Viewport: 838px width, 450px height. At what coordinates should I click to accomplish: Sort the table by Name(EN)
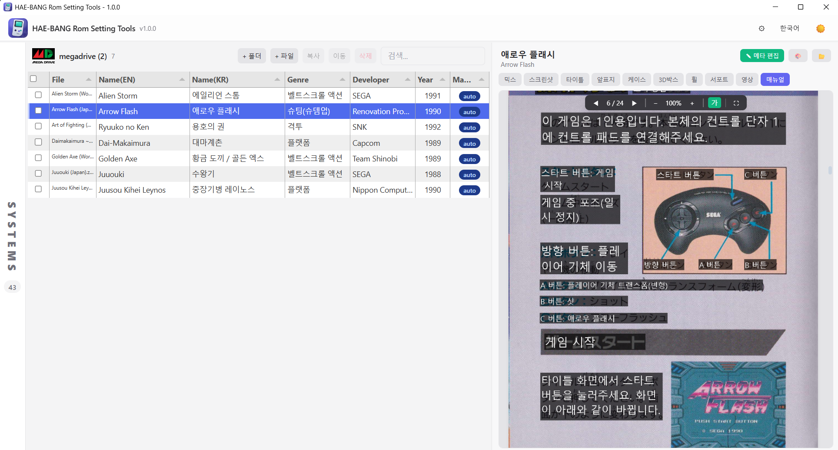143,80
